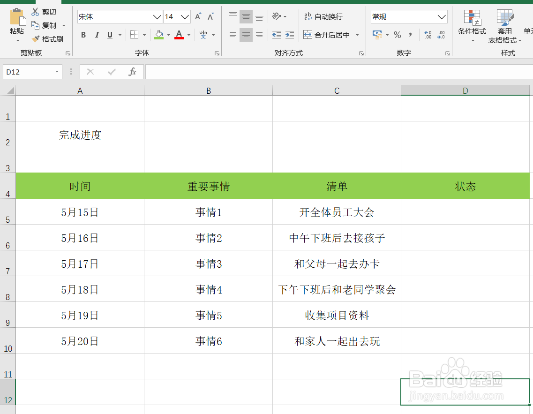Click the 条件格式 labeled button text

coord(472,32)
